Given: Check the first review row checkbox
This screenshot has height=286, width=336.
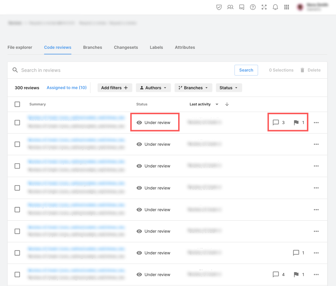Looking at the screenshot, I should click(17, 123).
